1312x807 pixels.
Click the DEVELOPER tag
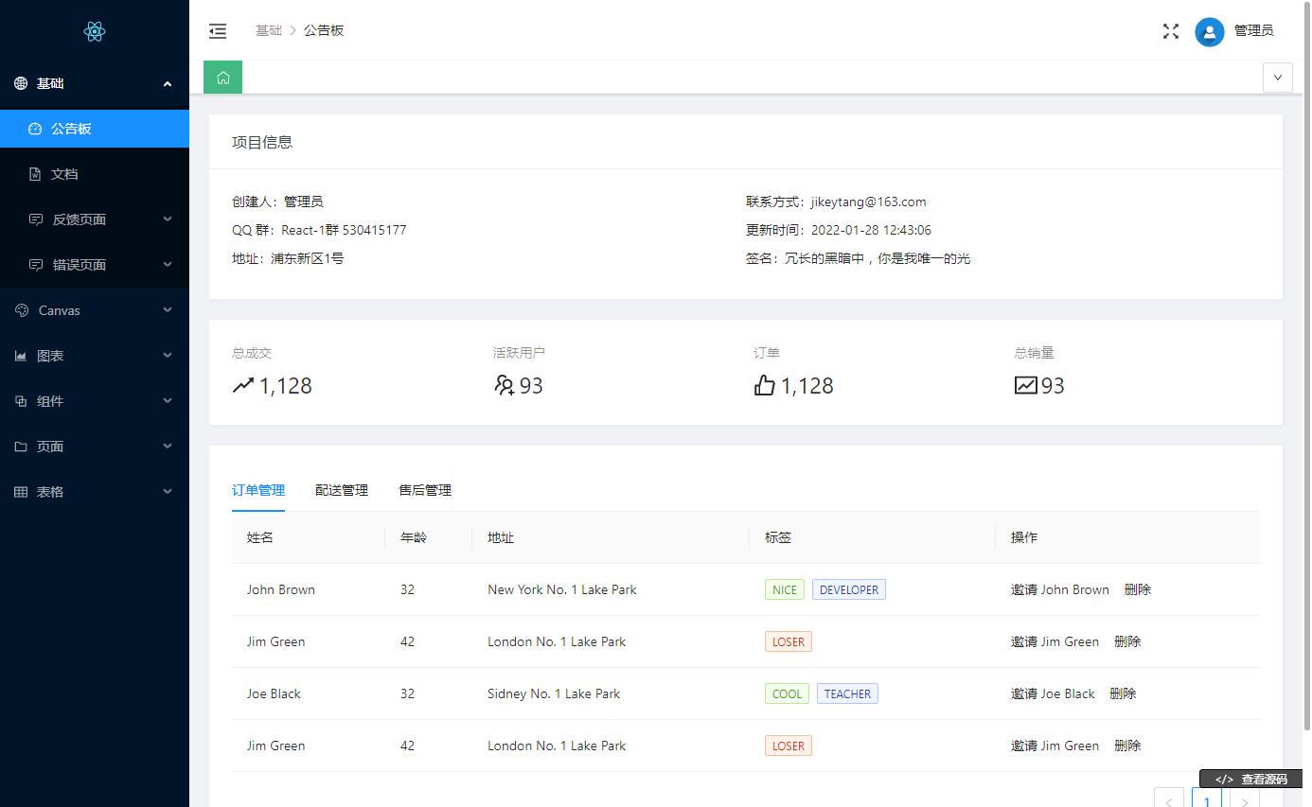coord(849,589)
